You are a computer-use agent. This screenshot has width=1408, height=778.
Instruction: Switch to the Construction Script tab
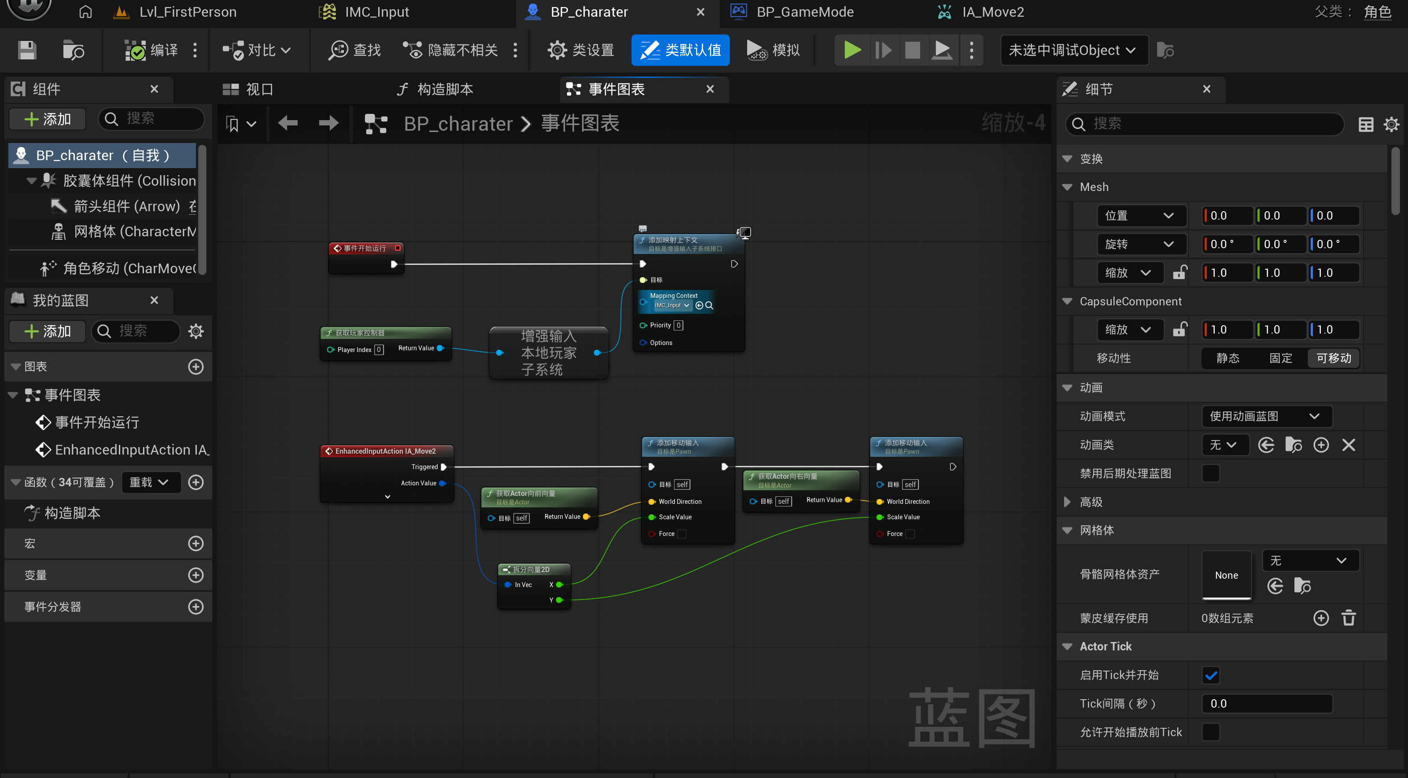point(435,89)
